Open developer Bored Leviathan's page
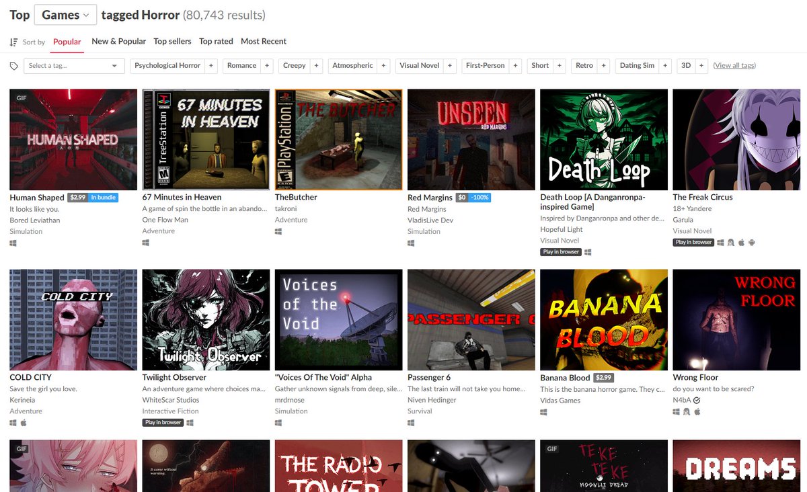Image resolution: width=807 pixels, height=492 pixels. click(x=35, y=220)
